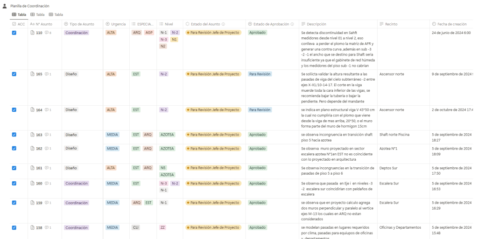This screenshot has width=478, height=239.
Task: Open Asunto number 110 link
Action: pos(39,33)
